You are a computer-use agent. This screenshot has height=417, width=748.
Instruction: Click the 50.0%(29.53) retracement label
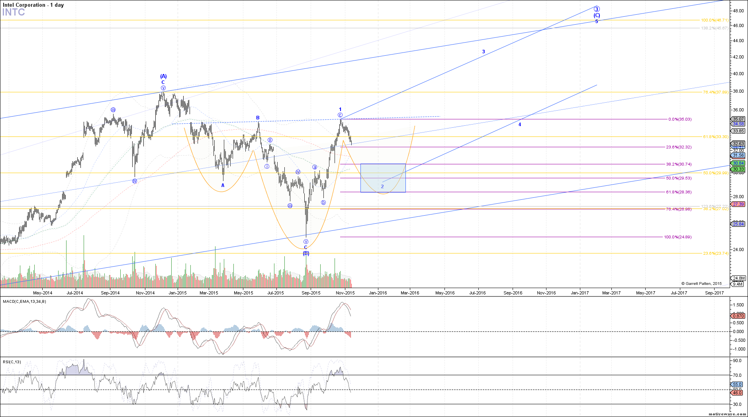point(679,178)
